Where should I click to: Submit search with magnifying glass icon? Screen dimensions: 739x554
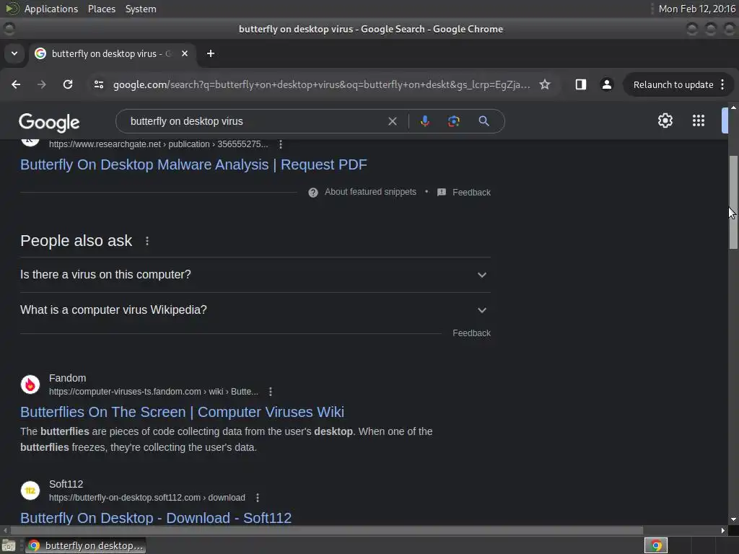tap(484, 121)
